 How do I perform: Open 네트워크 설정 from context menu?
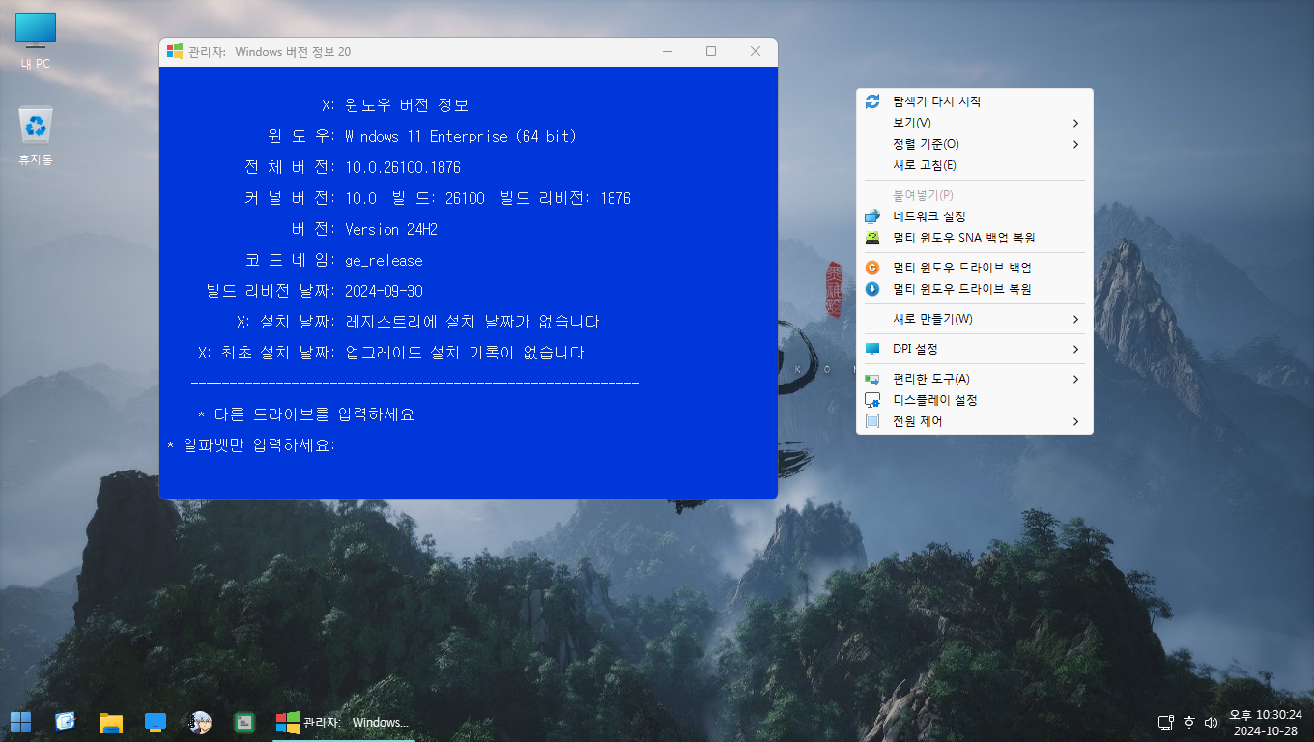974,216
